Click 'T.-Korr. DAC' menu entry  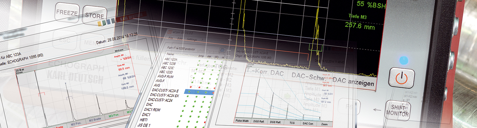[266, 72]
